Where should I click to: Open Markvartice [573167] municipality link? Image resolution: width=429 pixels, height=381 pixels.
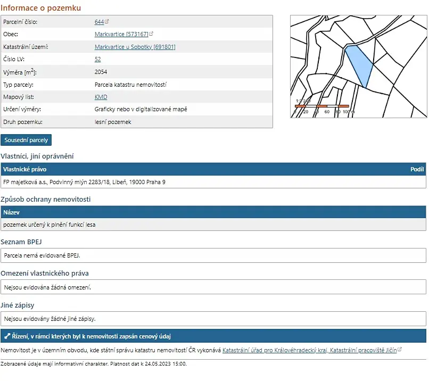pyautogui.click(x=121, y=34)
